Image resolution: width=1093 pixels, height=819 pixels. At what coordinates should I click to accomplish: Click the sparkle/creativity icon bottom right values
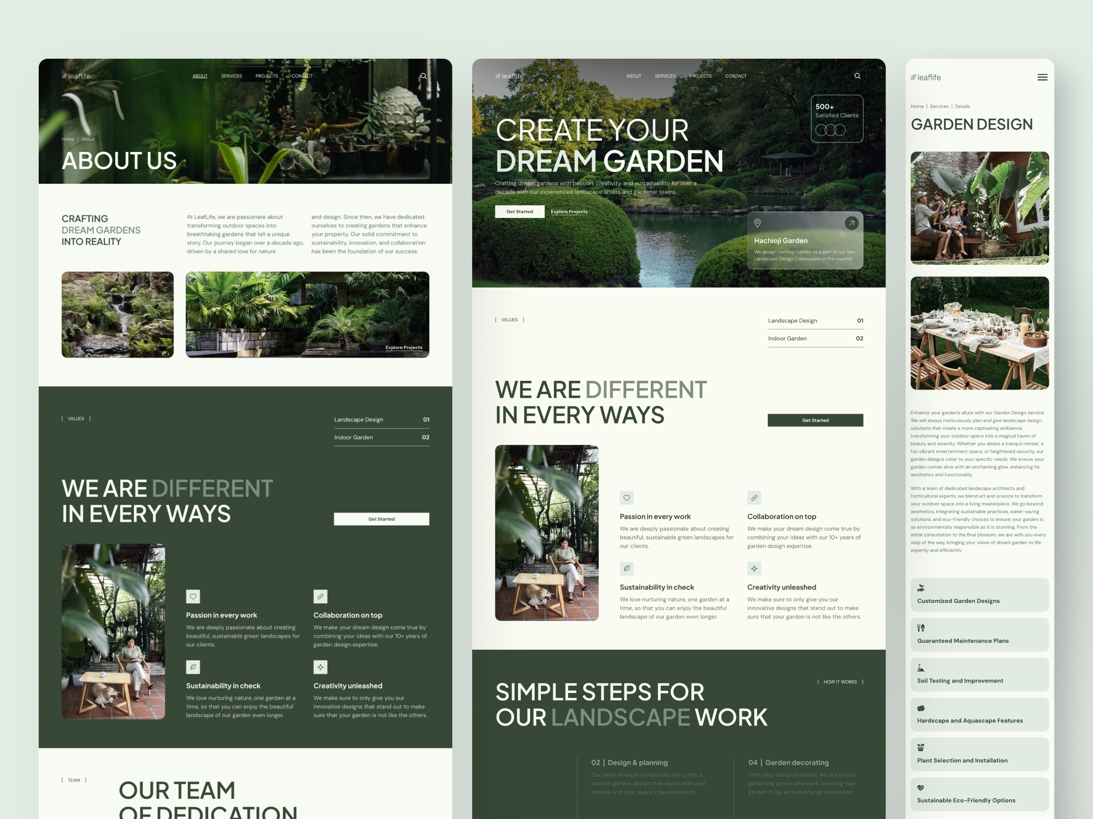[x=754, y=569]
